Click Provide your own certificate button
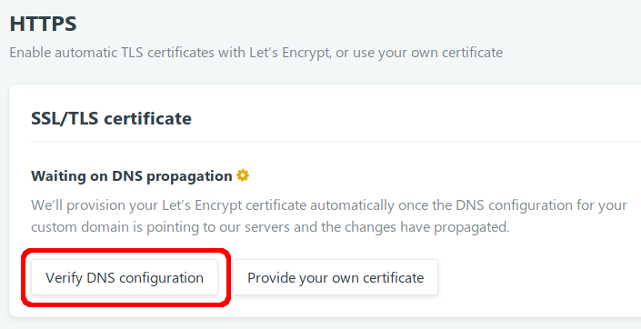 (336, 277)
